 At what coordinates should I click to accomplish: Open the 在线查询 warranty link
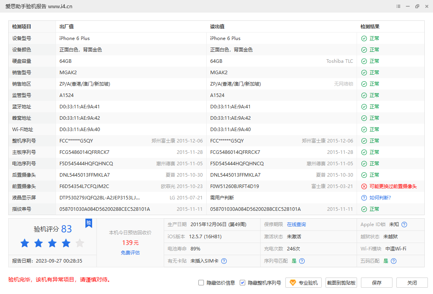point(296,225)
